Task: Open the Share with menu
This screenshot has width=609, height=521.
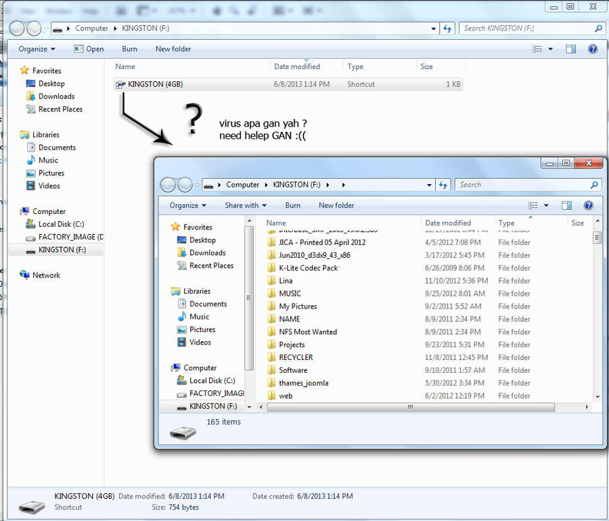Action: [245, 205]
